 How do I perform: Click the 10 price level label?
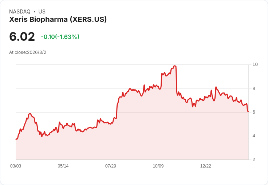coord(255,64)
